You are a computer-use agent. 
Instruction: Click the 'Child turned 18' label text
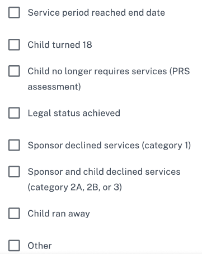(x=60, y=45)
